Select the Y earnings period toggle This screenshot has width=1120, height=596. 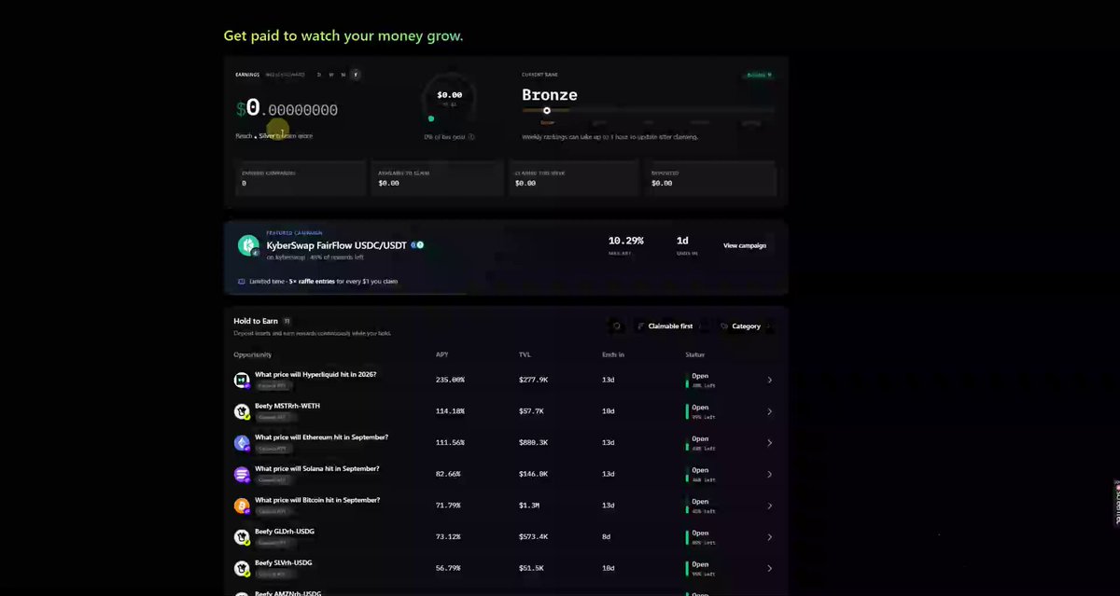tap(356, 75)
